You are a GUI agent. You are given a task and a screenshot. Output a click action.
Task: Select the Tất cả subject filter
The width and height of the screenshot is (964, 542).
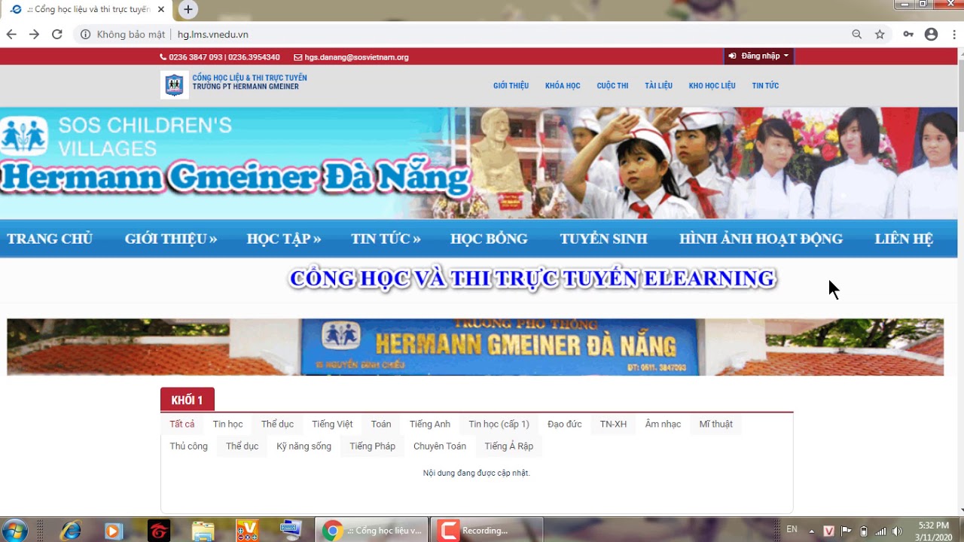[x=182, y=425]
